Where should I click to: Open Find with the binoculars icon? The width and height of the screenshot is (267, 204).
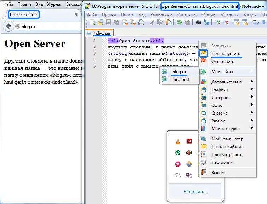[x=198, y=22]
